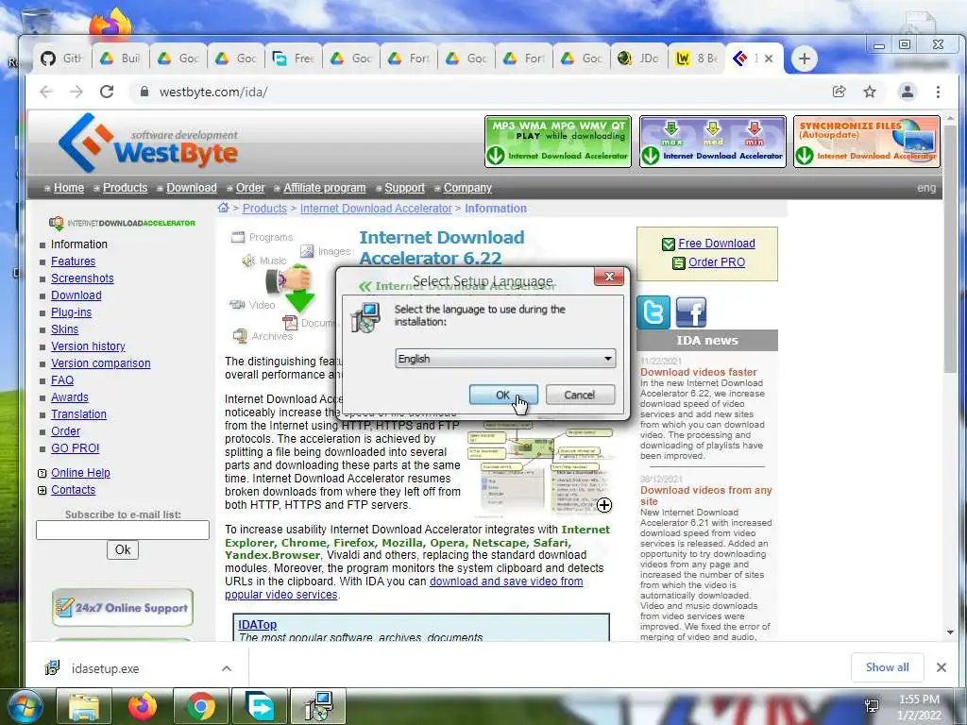The width and height of the screenshot is (967, 725).
Task: Click the subscribe e-mail input field
Action: click(123, 531)
